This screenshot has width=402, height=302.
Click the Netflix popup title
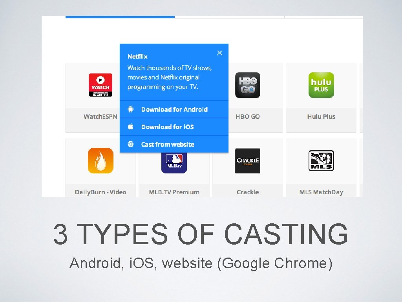tap(137, 57)
